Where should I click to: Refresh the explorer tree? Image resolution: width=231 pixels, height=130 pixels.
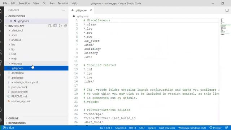coord(60,26)
